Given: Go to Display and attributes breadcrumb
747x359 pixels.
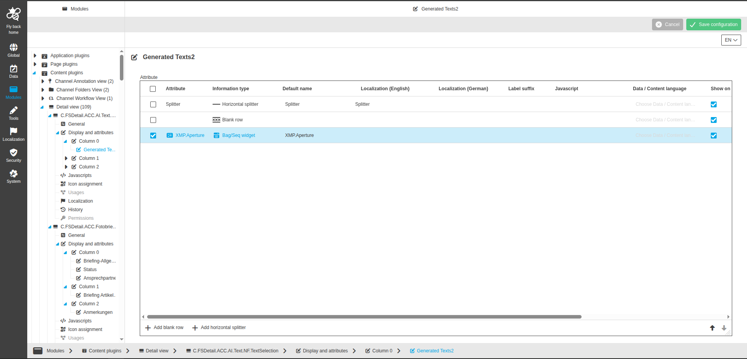Looking at the screenshot, I should 322,351.
